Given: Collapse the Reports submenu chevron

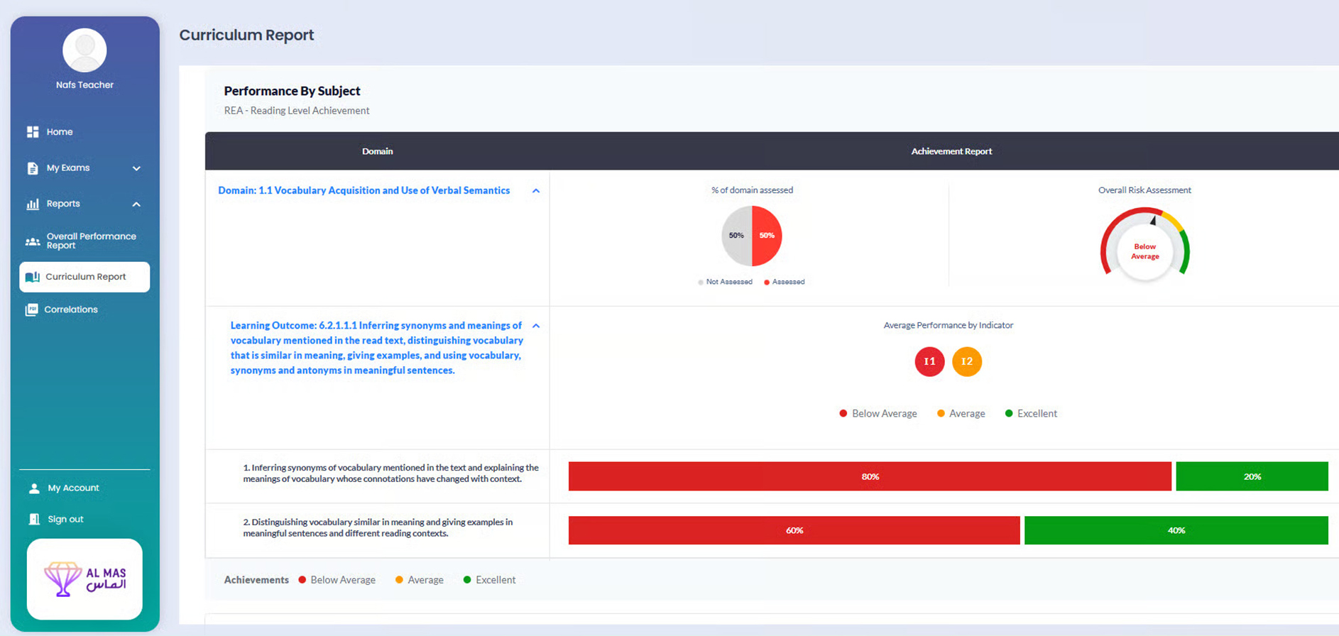Looking at the screenshot, I should pyautogui.click(x=136, y=204).
